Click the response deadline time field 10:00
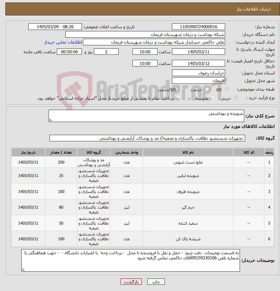Viewport: 280px width, 291px height. pos(145,52)
